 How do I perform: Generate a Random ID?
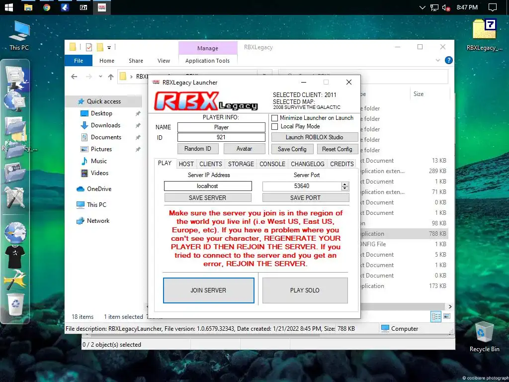[x=198, y=149]
